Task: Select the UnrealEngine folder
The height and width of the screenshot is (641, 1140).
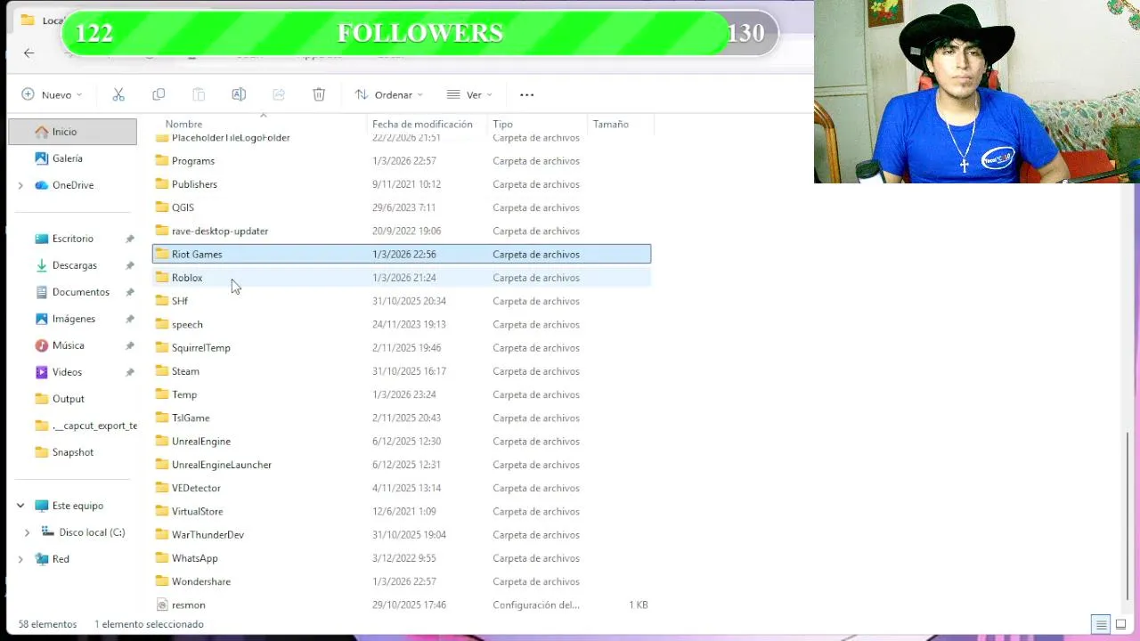Action: (402, 442)
